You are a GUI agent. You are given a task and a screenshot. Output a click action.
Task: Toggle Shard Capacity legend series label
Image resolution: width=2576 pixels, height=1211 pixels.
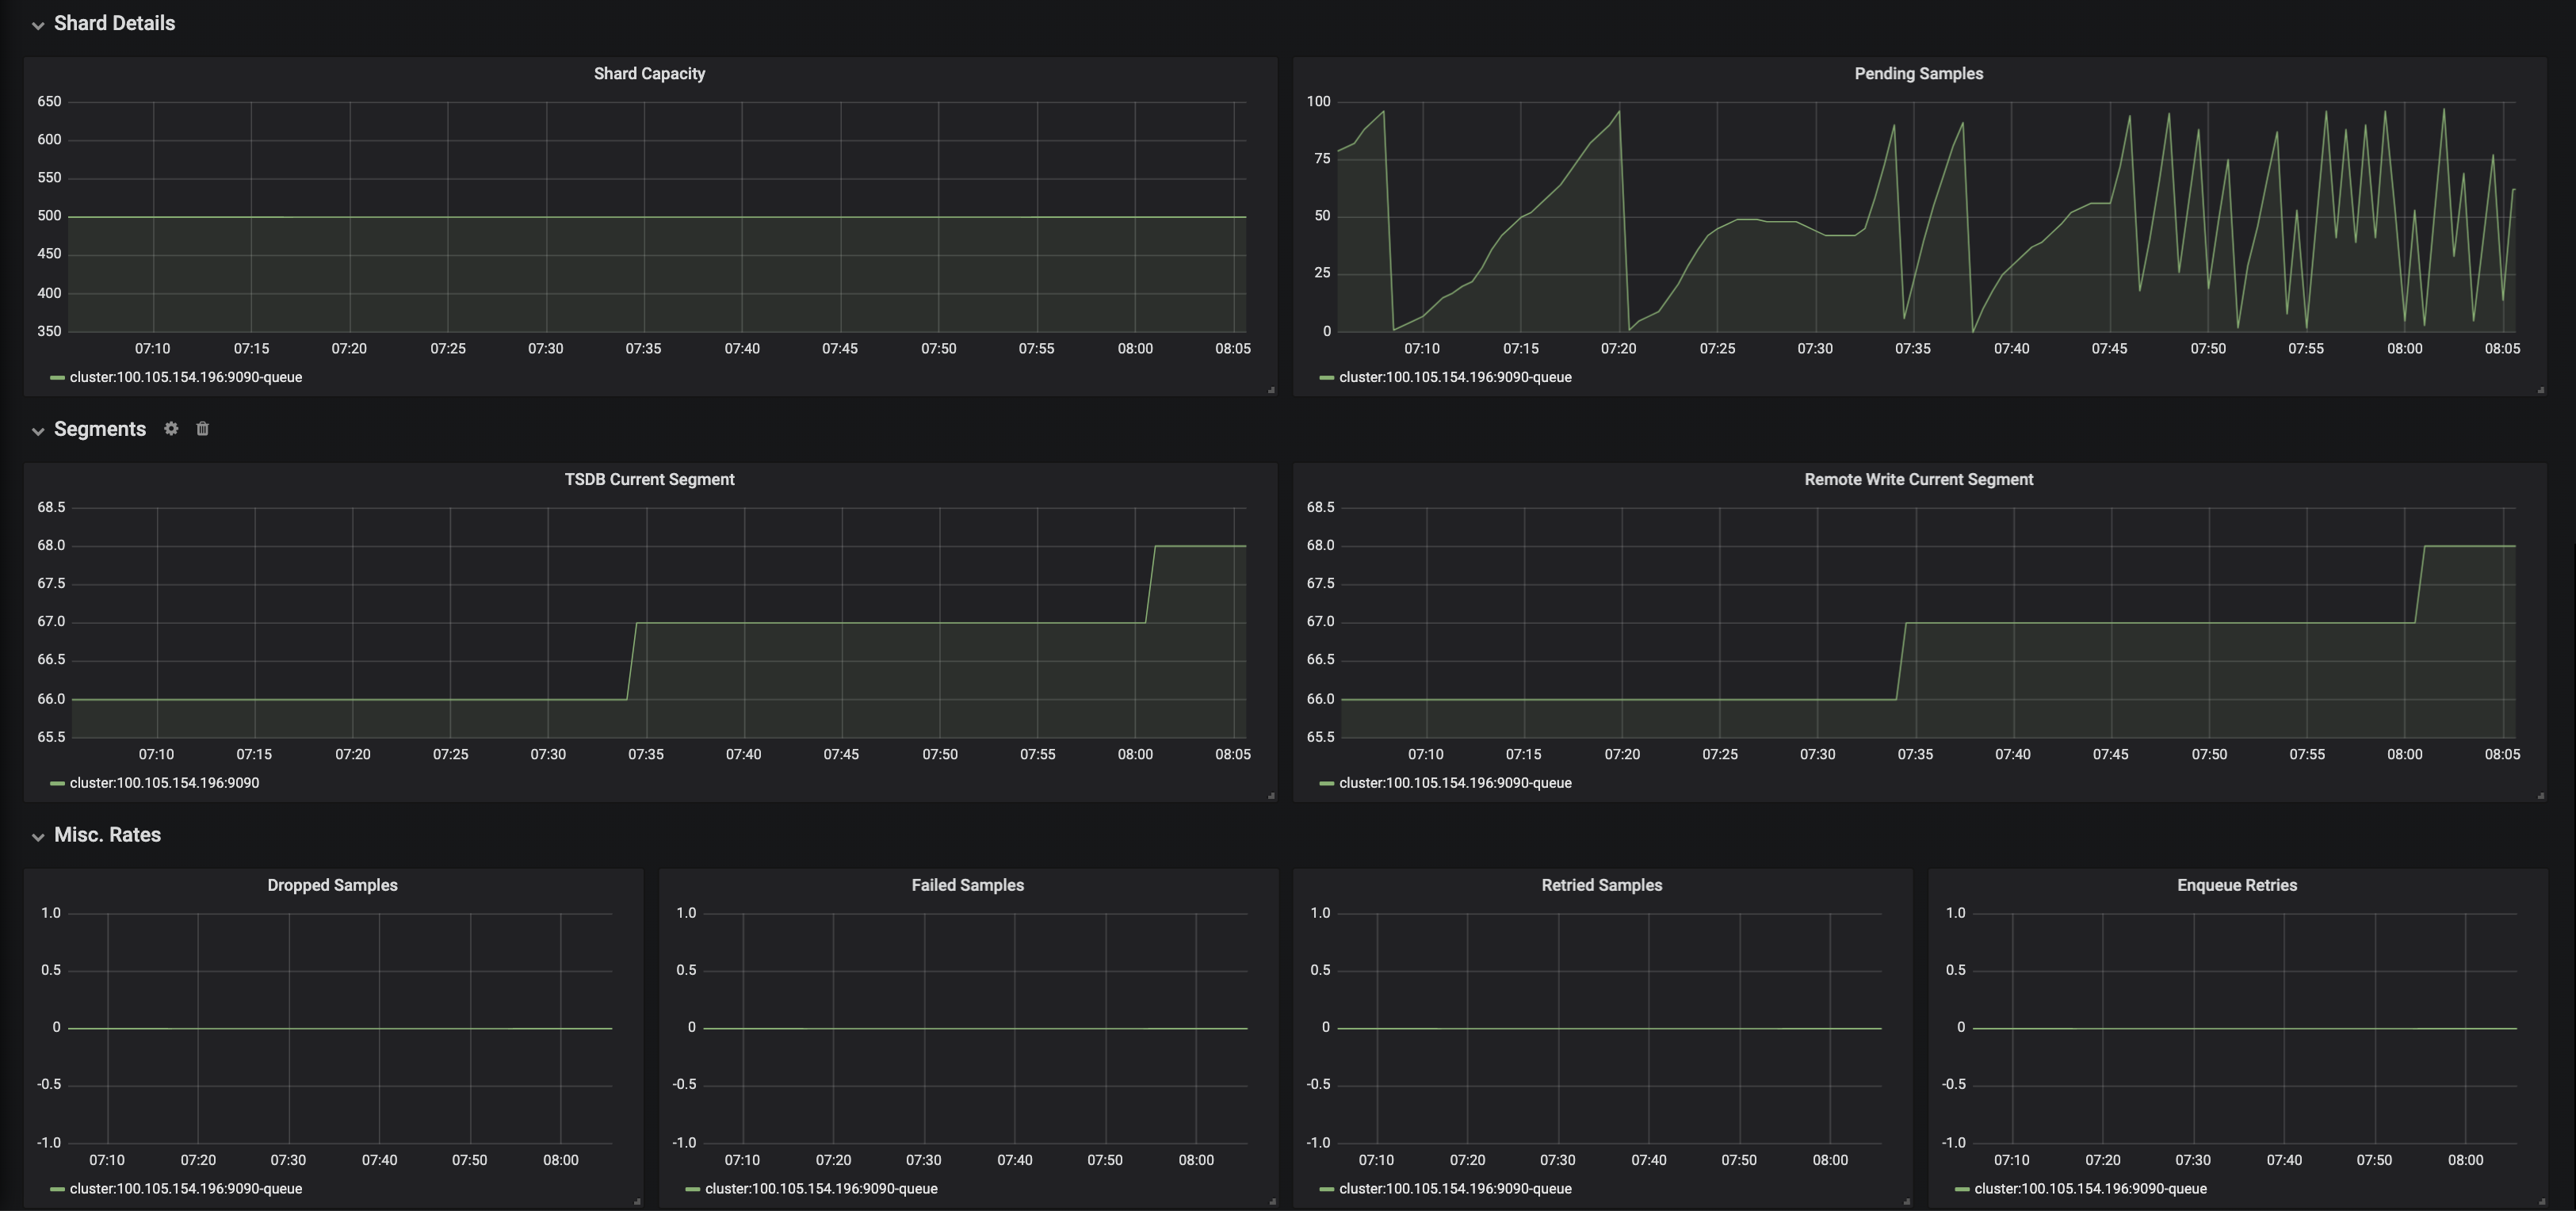coord(185,377)
